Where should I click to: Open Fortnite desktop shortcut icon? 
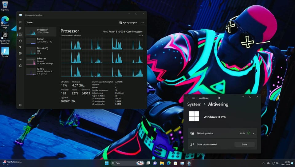click(5, 51)
